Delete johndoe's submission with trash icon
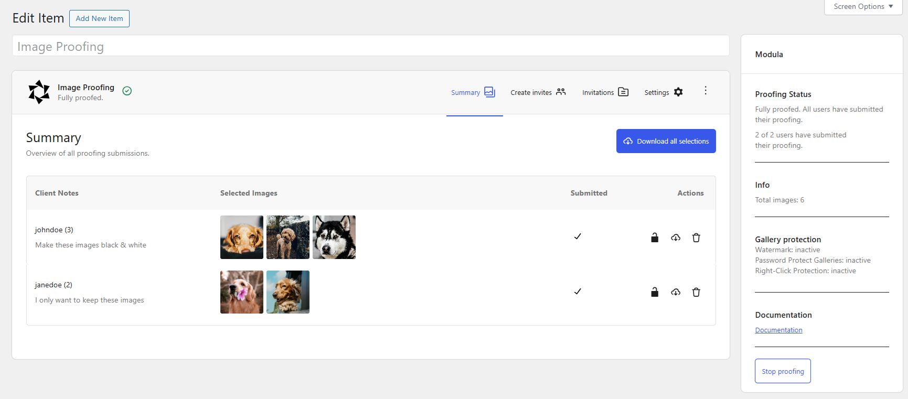 [x=696, y=238]
